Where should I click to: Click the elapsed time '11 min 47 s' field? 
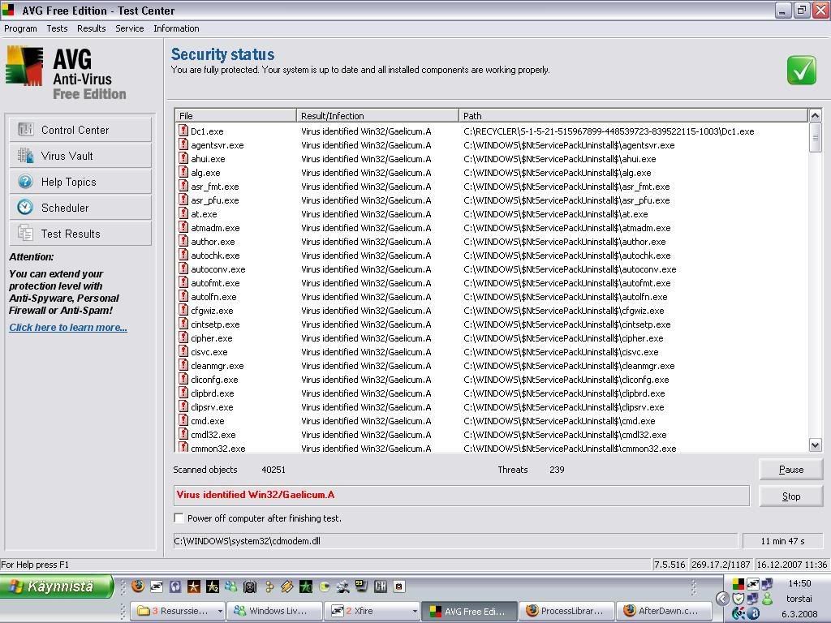click(782, 541)
